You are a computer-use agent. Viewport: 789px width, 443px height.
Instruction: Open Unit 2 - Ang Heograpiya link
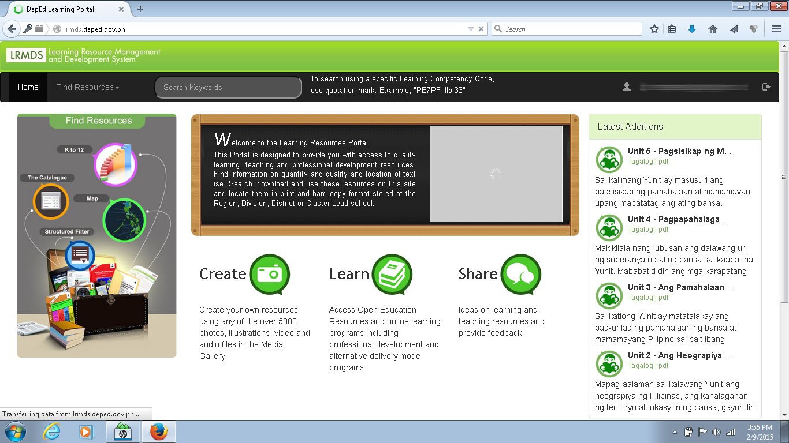point(679,355)
